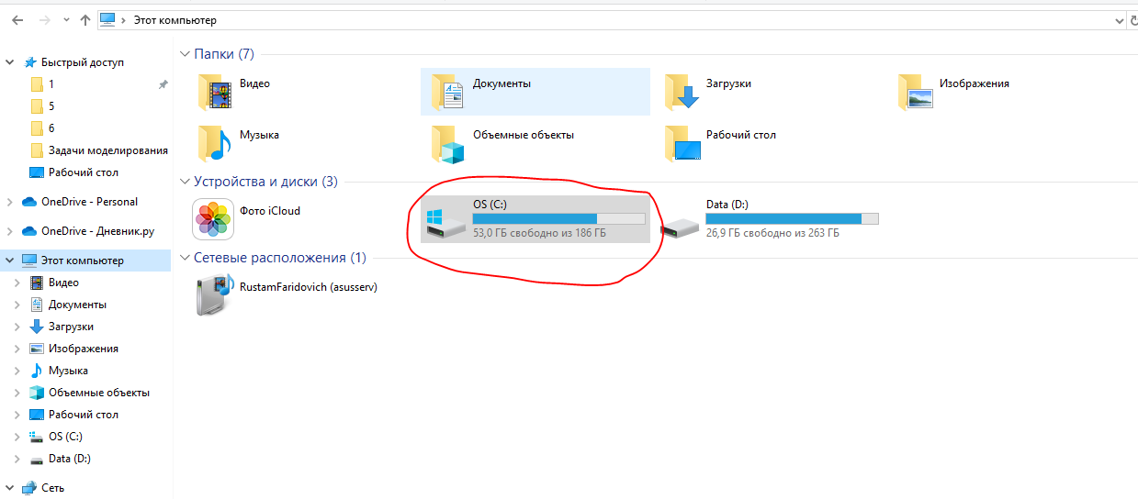Select RustamFaridovich (asusserv) network icon
The height and width of the screenshot is (499, 1138).
click(214, 295)
